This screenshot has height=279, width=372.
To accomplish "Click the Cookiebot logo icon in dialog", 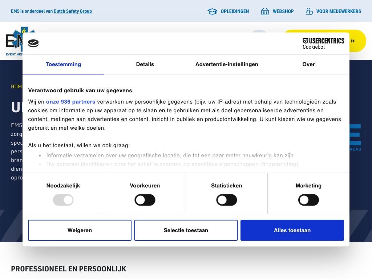I will (33, 43).
